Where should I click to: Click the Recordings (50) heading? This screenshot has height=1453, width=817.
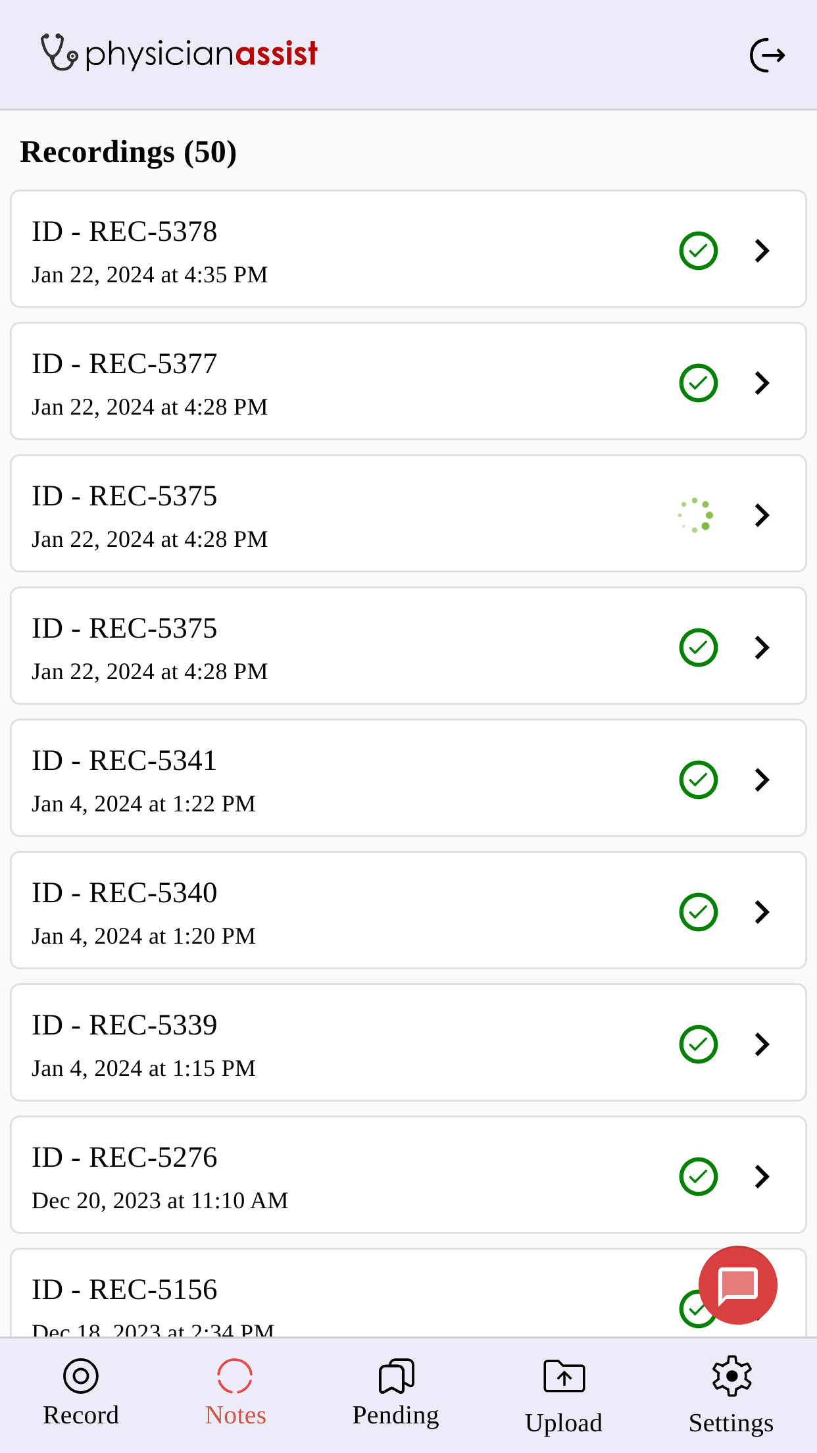(128, 153)
